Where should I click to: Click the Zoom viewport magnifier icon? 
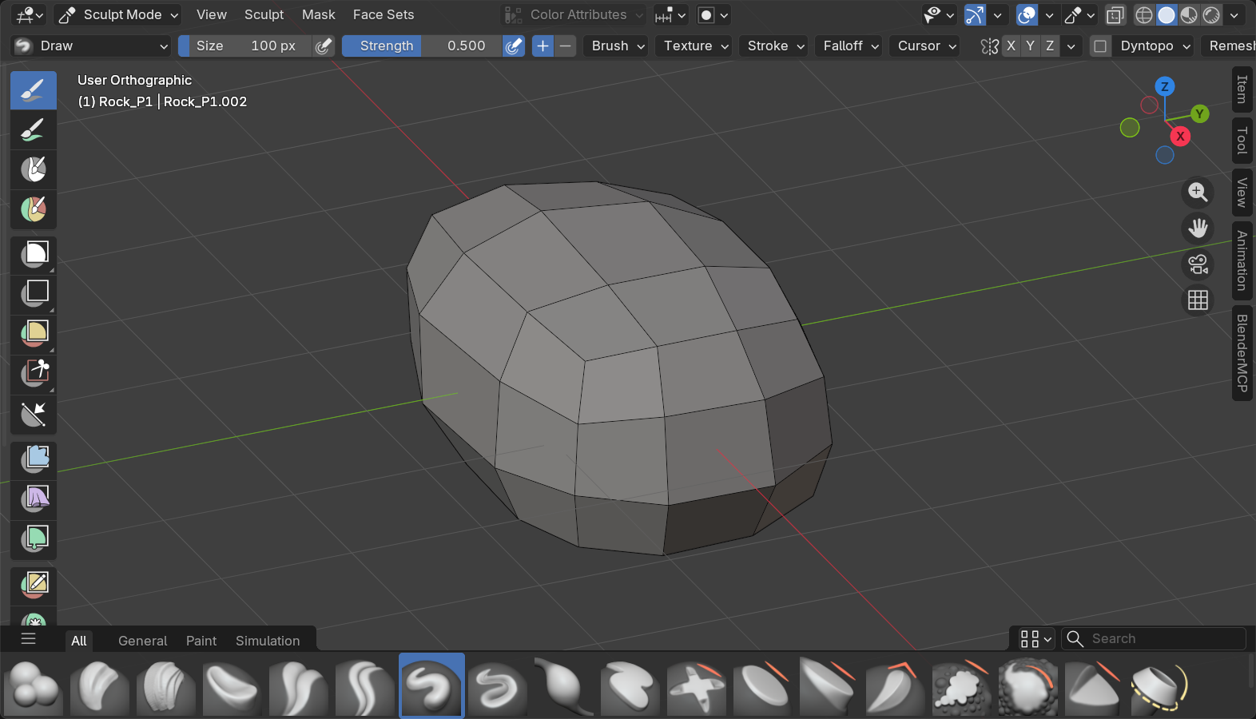coord(1198,192)
